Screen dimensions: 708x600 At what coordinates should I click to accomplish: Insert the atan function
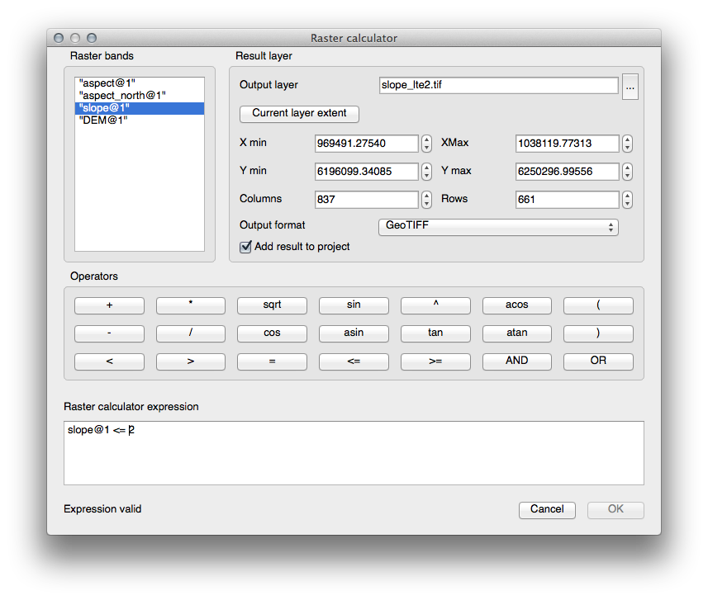(516, 333)
